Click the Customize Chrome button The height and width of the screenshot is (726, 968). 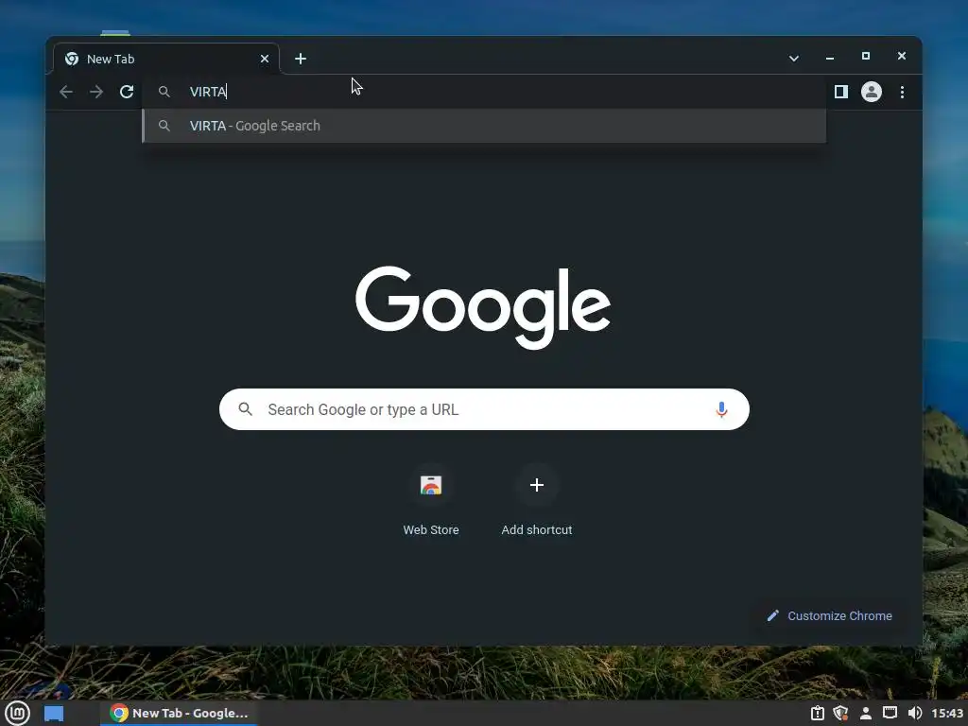[x=829, y=615]
